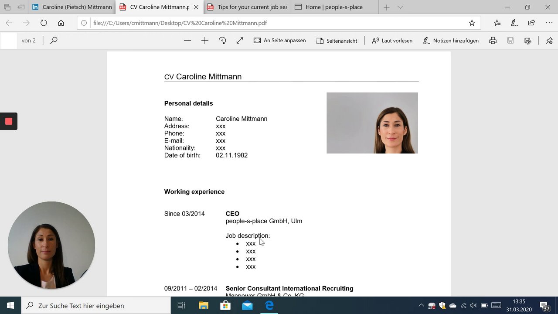Open the OneDrive cloud tray icon
This screenshot has height=314, width=558.
[x=453, y=306]
